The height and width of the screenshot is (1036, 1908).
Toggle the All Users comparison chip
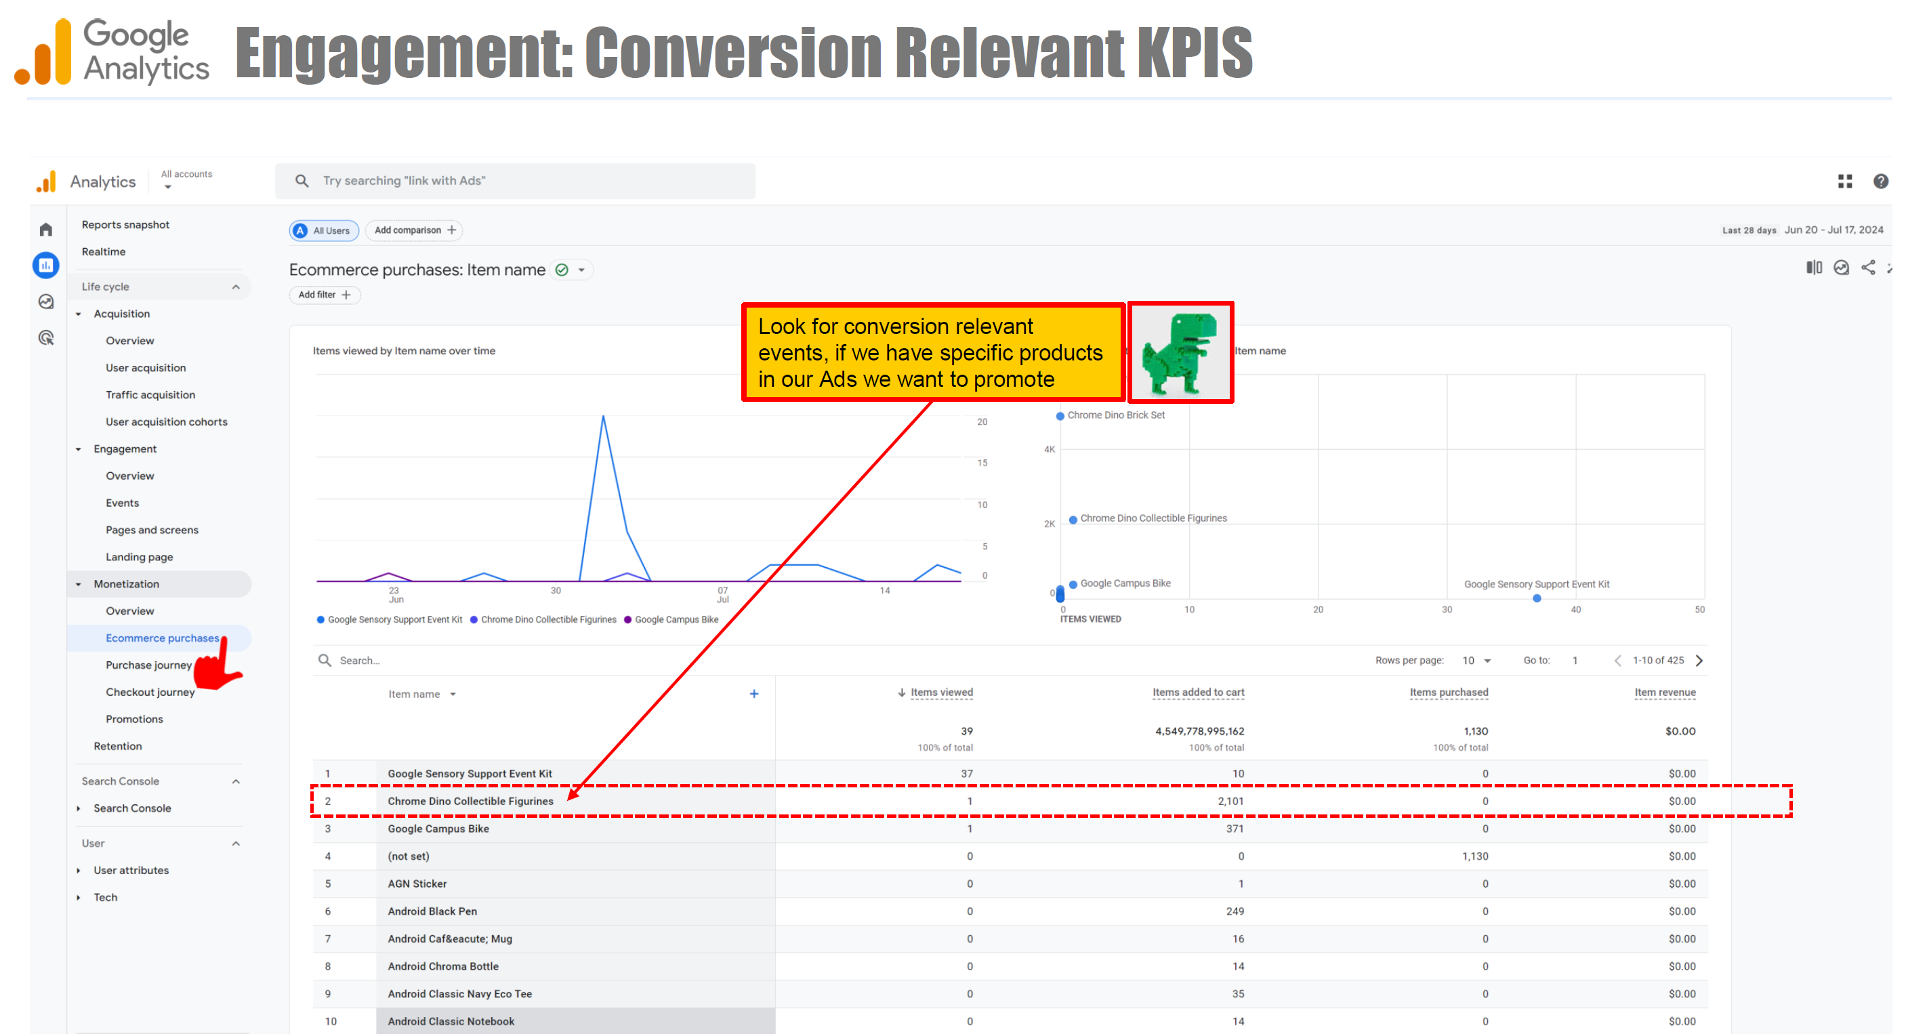click(324, 231)
